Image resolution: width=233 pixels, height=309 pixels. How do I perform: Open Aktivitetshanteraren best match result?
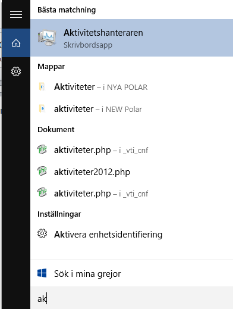(x=131, y=38)
